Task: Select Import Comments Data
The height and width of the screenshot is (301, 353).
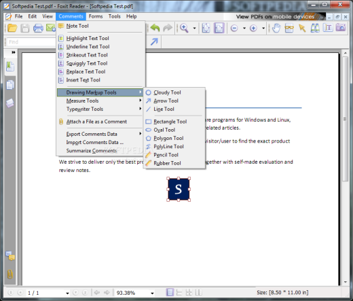Action: [x=100, y=142]
